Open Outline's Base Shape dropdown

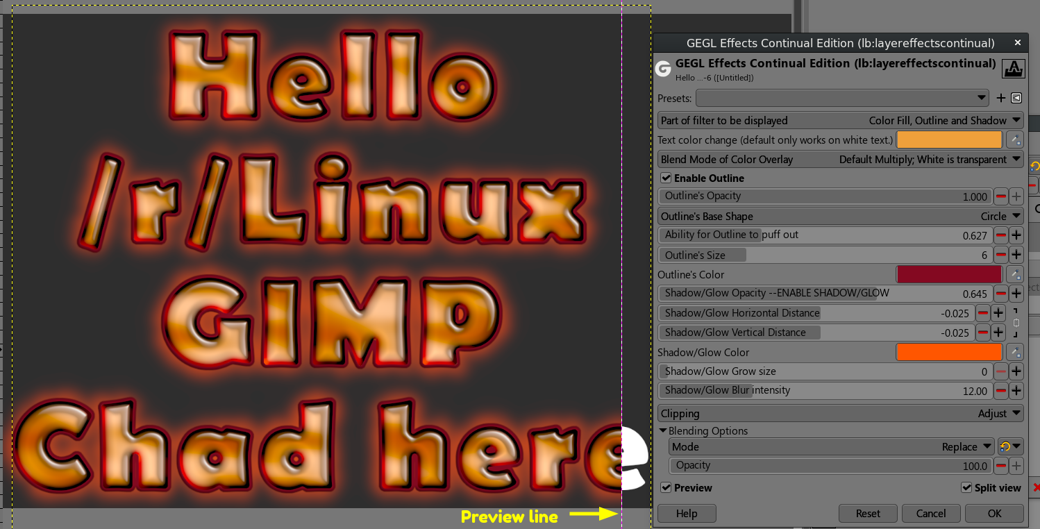pyautogui.click(x=841, y=216)
